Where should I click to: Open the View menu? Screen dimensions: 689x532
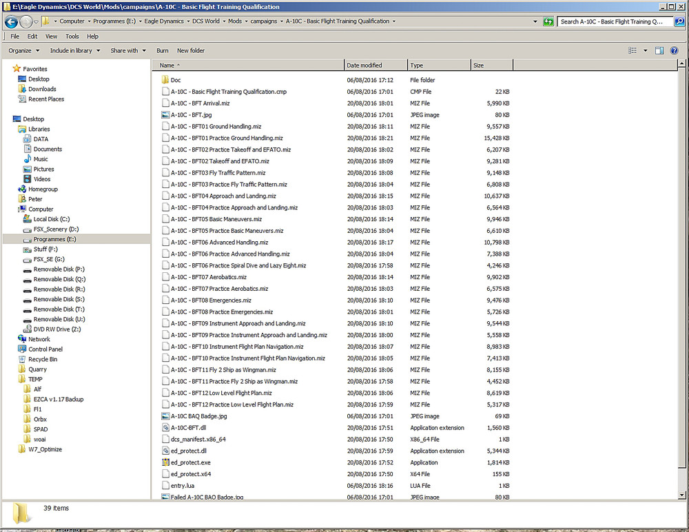(x=52, y=37)
